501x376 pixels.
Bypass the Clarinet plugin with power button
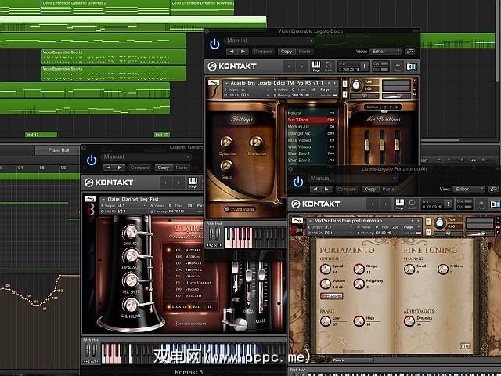coord(92,161)
